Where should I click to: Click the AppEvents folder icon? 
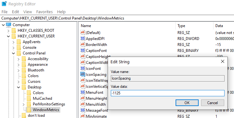point(19,42)
